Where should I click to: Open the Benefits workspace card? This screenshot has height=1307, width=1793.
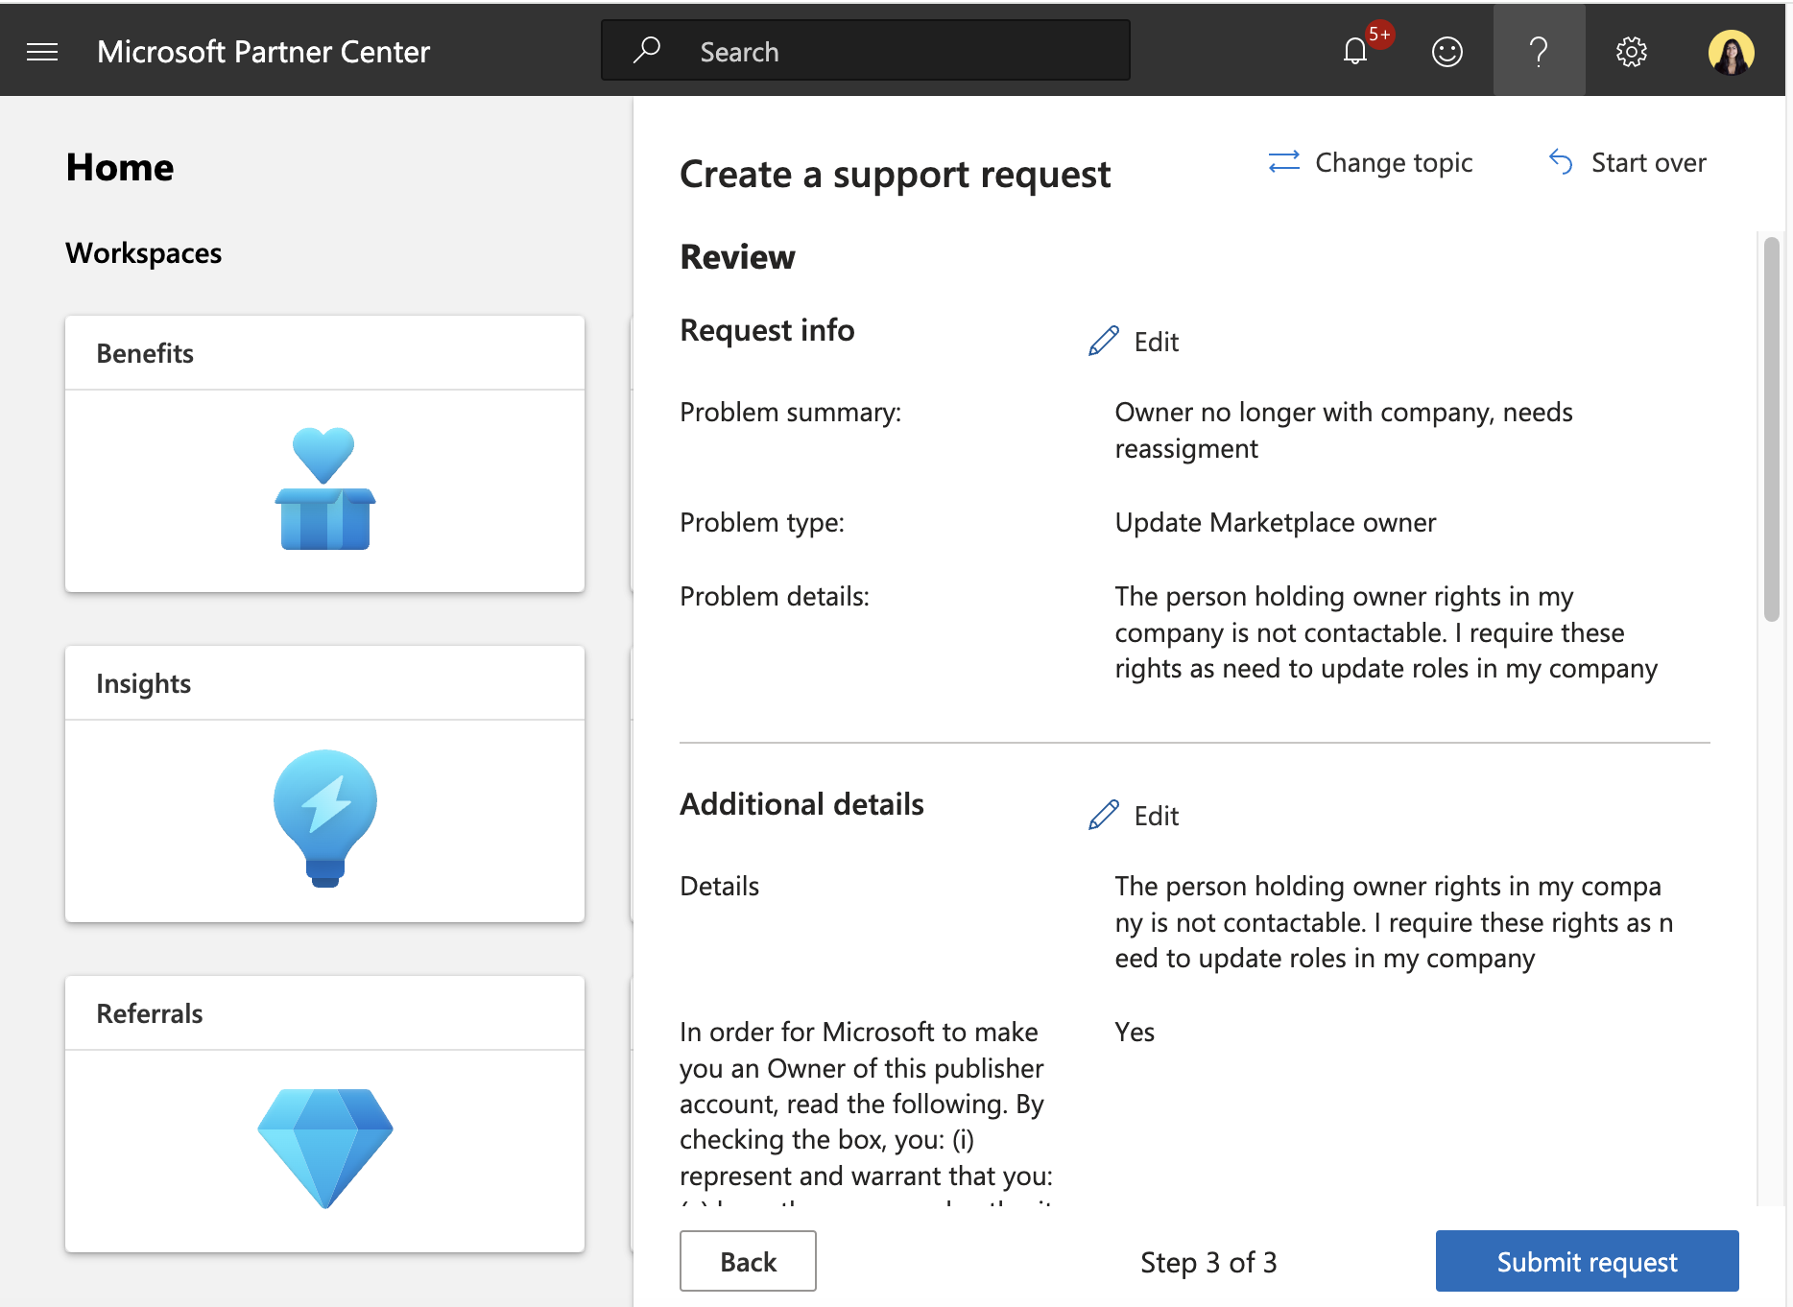[x=325, y=454]
